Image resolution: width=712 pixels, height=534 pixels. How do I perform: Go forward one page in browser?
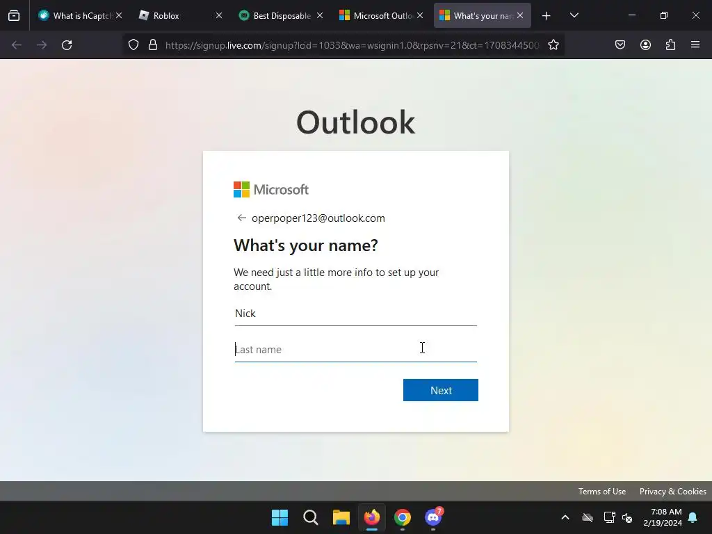(x=42, y=45)
